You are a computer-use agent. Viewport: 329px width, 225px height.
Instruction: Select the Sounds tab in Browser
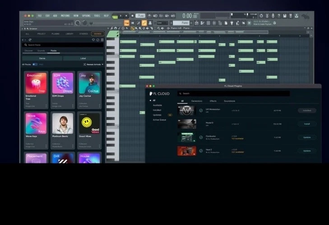pyautogui.click(x=97, y=34)
